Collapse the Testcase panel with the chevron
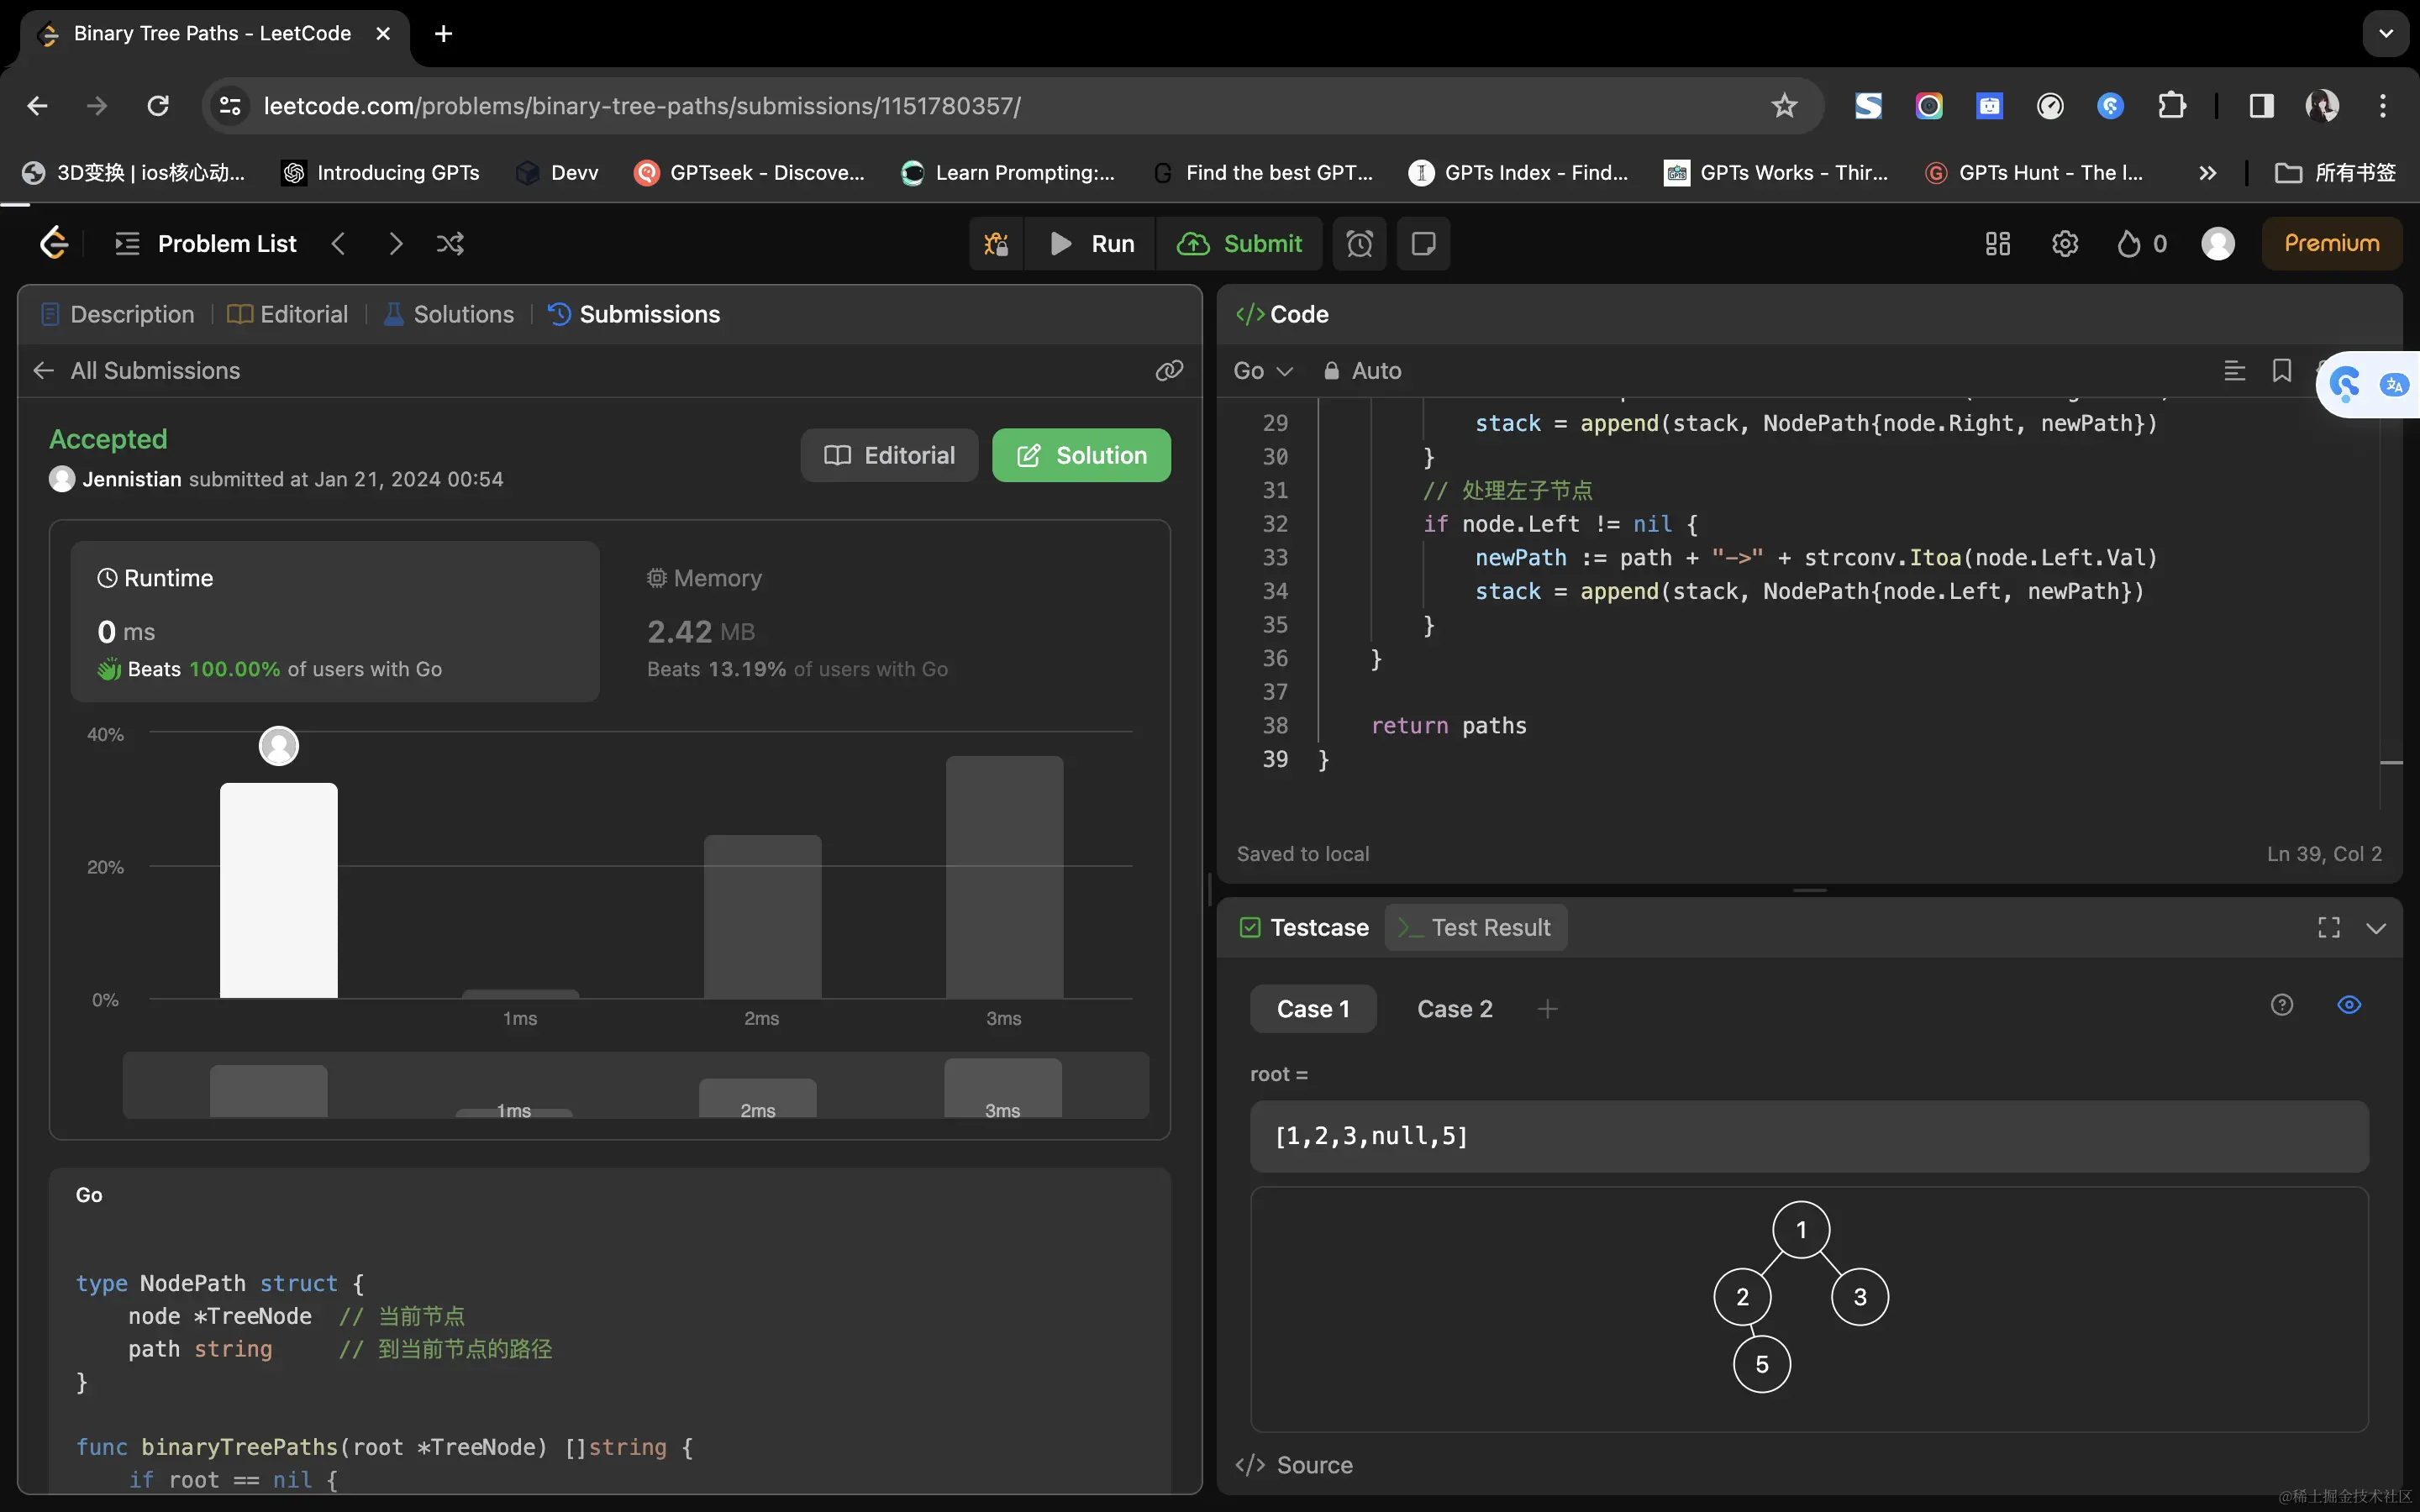The height and width of the screenshot is (1512, 2420). (2376, 928)
